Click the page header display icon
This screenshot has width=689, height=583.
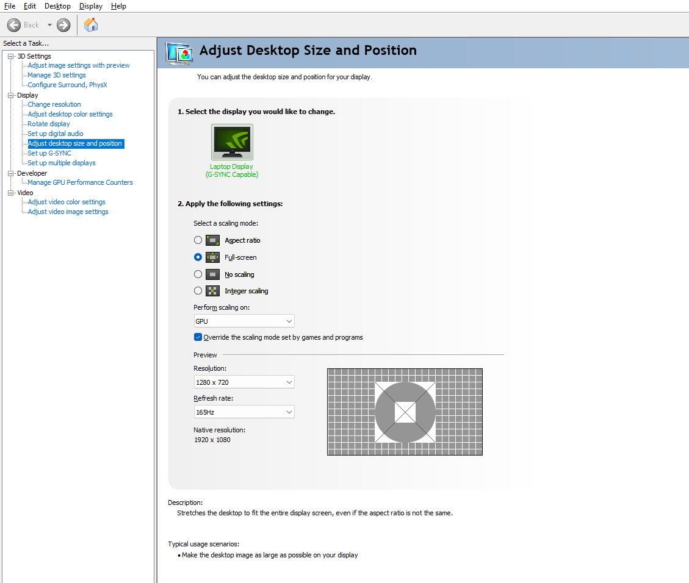coord(179,54)
